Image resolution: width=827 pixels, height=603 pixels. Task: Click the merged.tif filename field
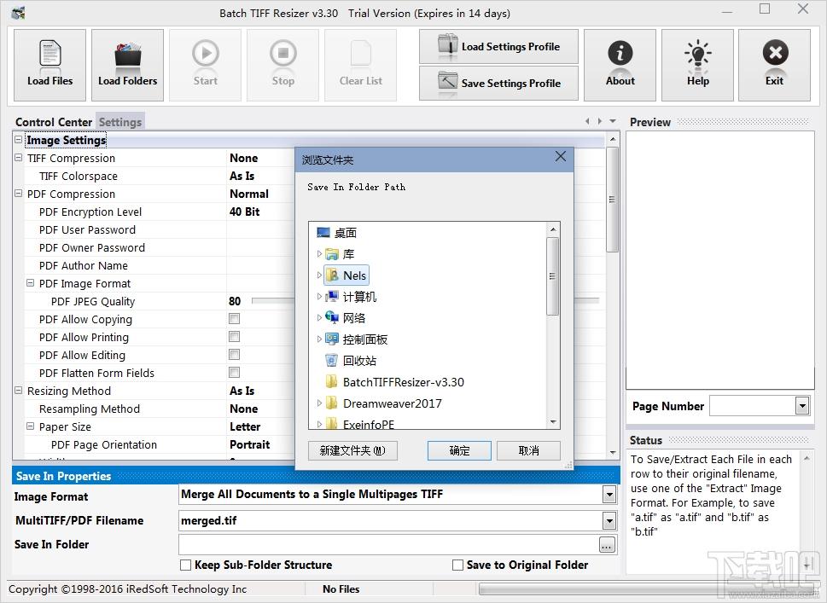coord(391,521)
